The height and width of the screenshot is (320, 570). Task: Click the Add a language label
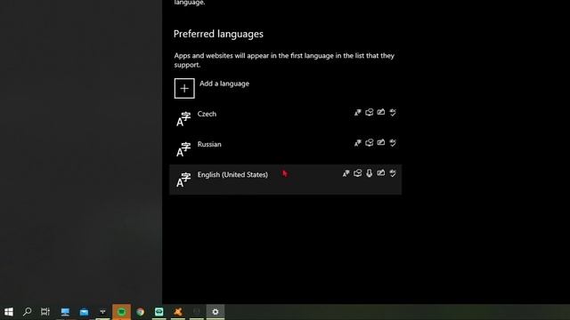[224, 84]
